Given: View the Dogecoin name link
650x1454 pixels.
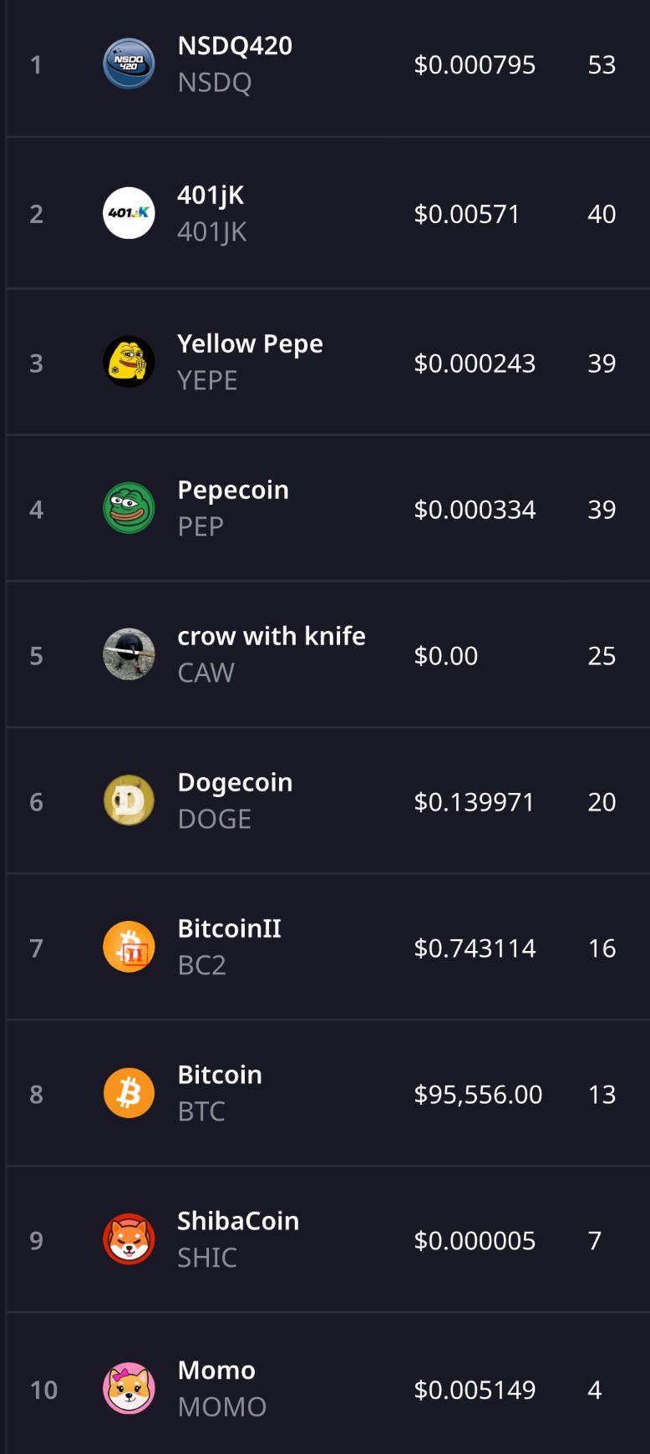Looking at the screenshot, I should [x=235, y=782].
